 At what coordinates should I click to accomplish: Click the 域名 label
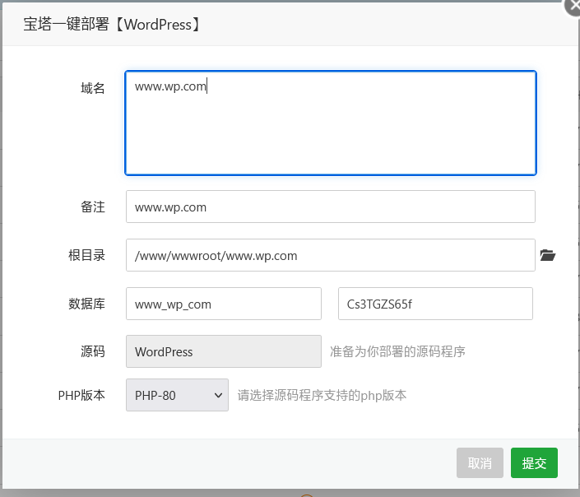[x=93, y=88]
